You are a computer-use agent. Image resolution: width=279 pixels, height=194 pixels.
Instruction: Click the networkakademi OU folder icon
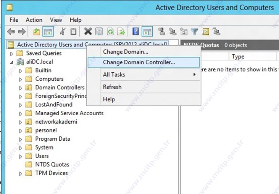[29, 122]
